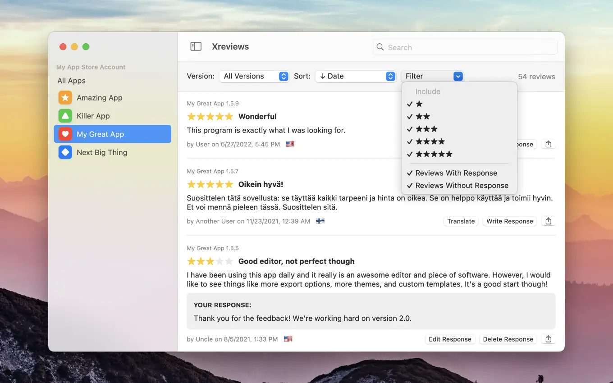Click the heart icon for My Great App
The height and width of the screenshot is (383, 613).
[65, 134]
